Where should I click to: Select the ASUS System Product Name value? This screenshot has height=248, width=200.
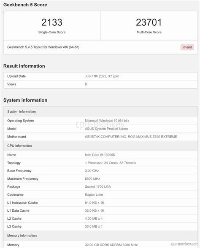pyautogui.click(x=106, y=129)
